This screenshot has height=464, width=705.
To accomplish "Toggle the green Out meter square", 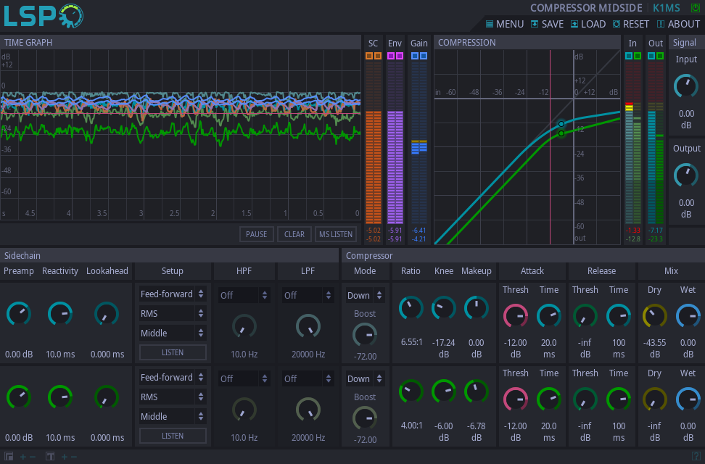I will point(659,56).
